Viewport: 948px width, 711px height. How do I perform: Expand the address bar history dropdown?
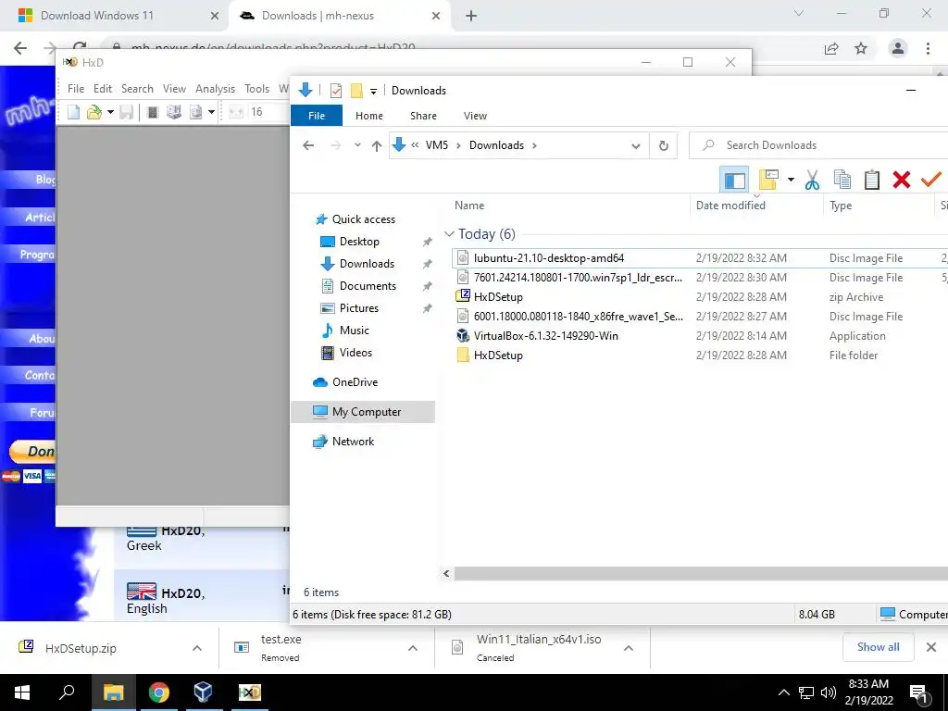(635, 145)
